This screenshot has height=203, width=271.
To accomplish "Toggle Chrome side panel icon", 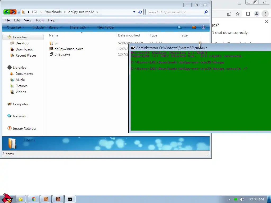I will (248, 14).
